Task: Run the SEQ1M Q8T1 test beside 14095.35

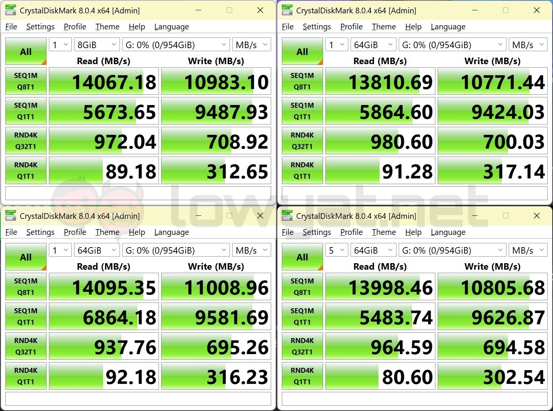Action: pos(26,286)
